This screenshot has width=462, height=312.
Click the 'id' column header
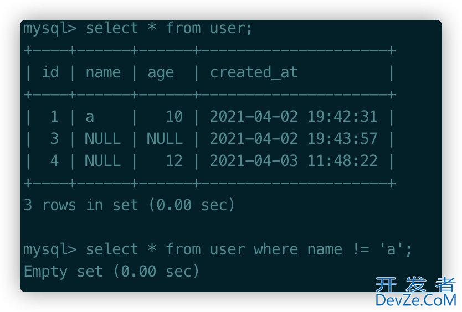click(50, 72)
